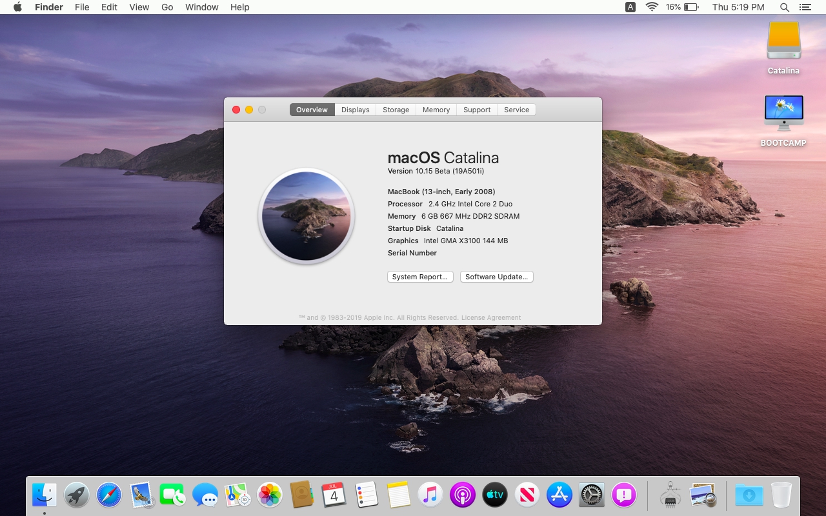Open the View menu
Image resolution: width=826 pixels, height=516 pixels.
tap(139, 7)
